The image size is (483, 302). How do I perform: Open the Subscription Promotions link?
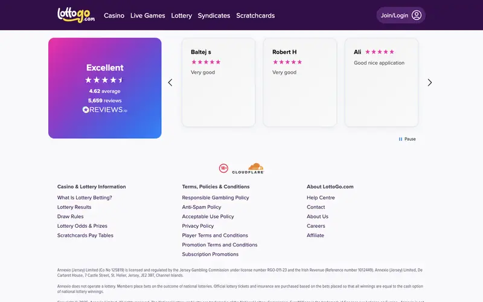pyautogui.click(x=210, y=254)
